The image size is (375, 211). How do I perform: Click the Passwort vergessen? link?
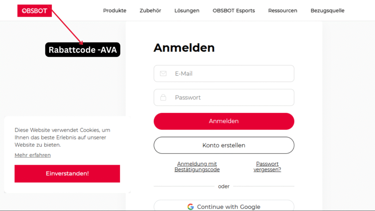267,167
